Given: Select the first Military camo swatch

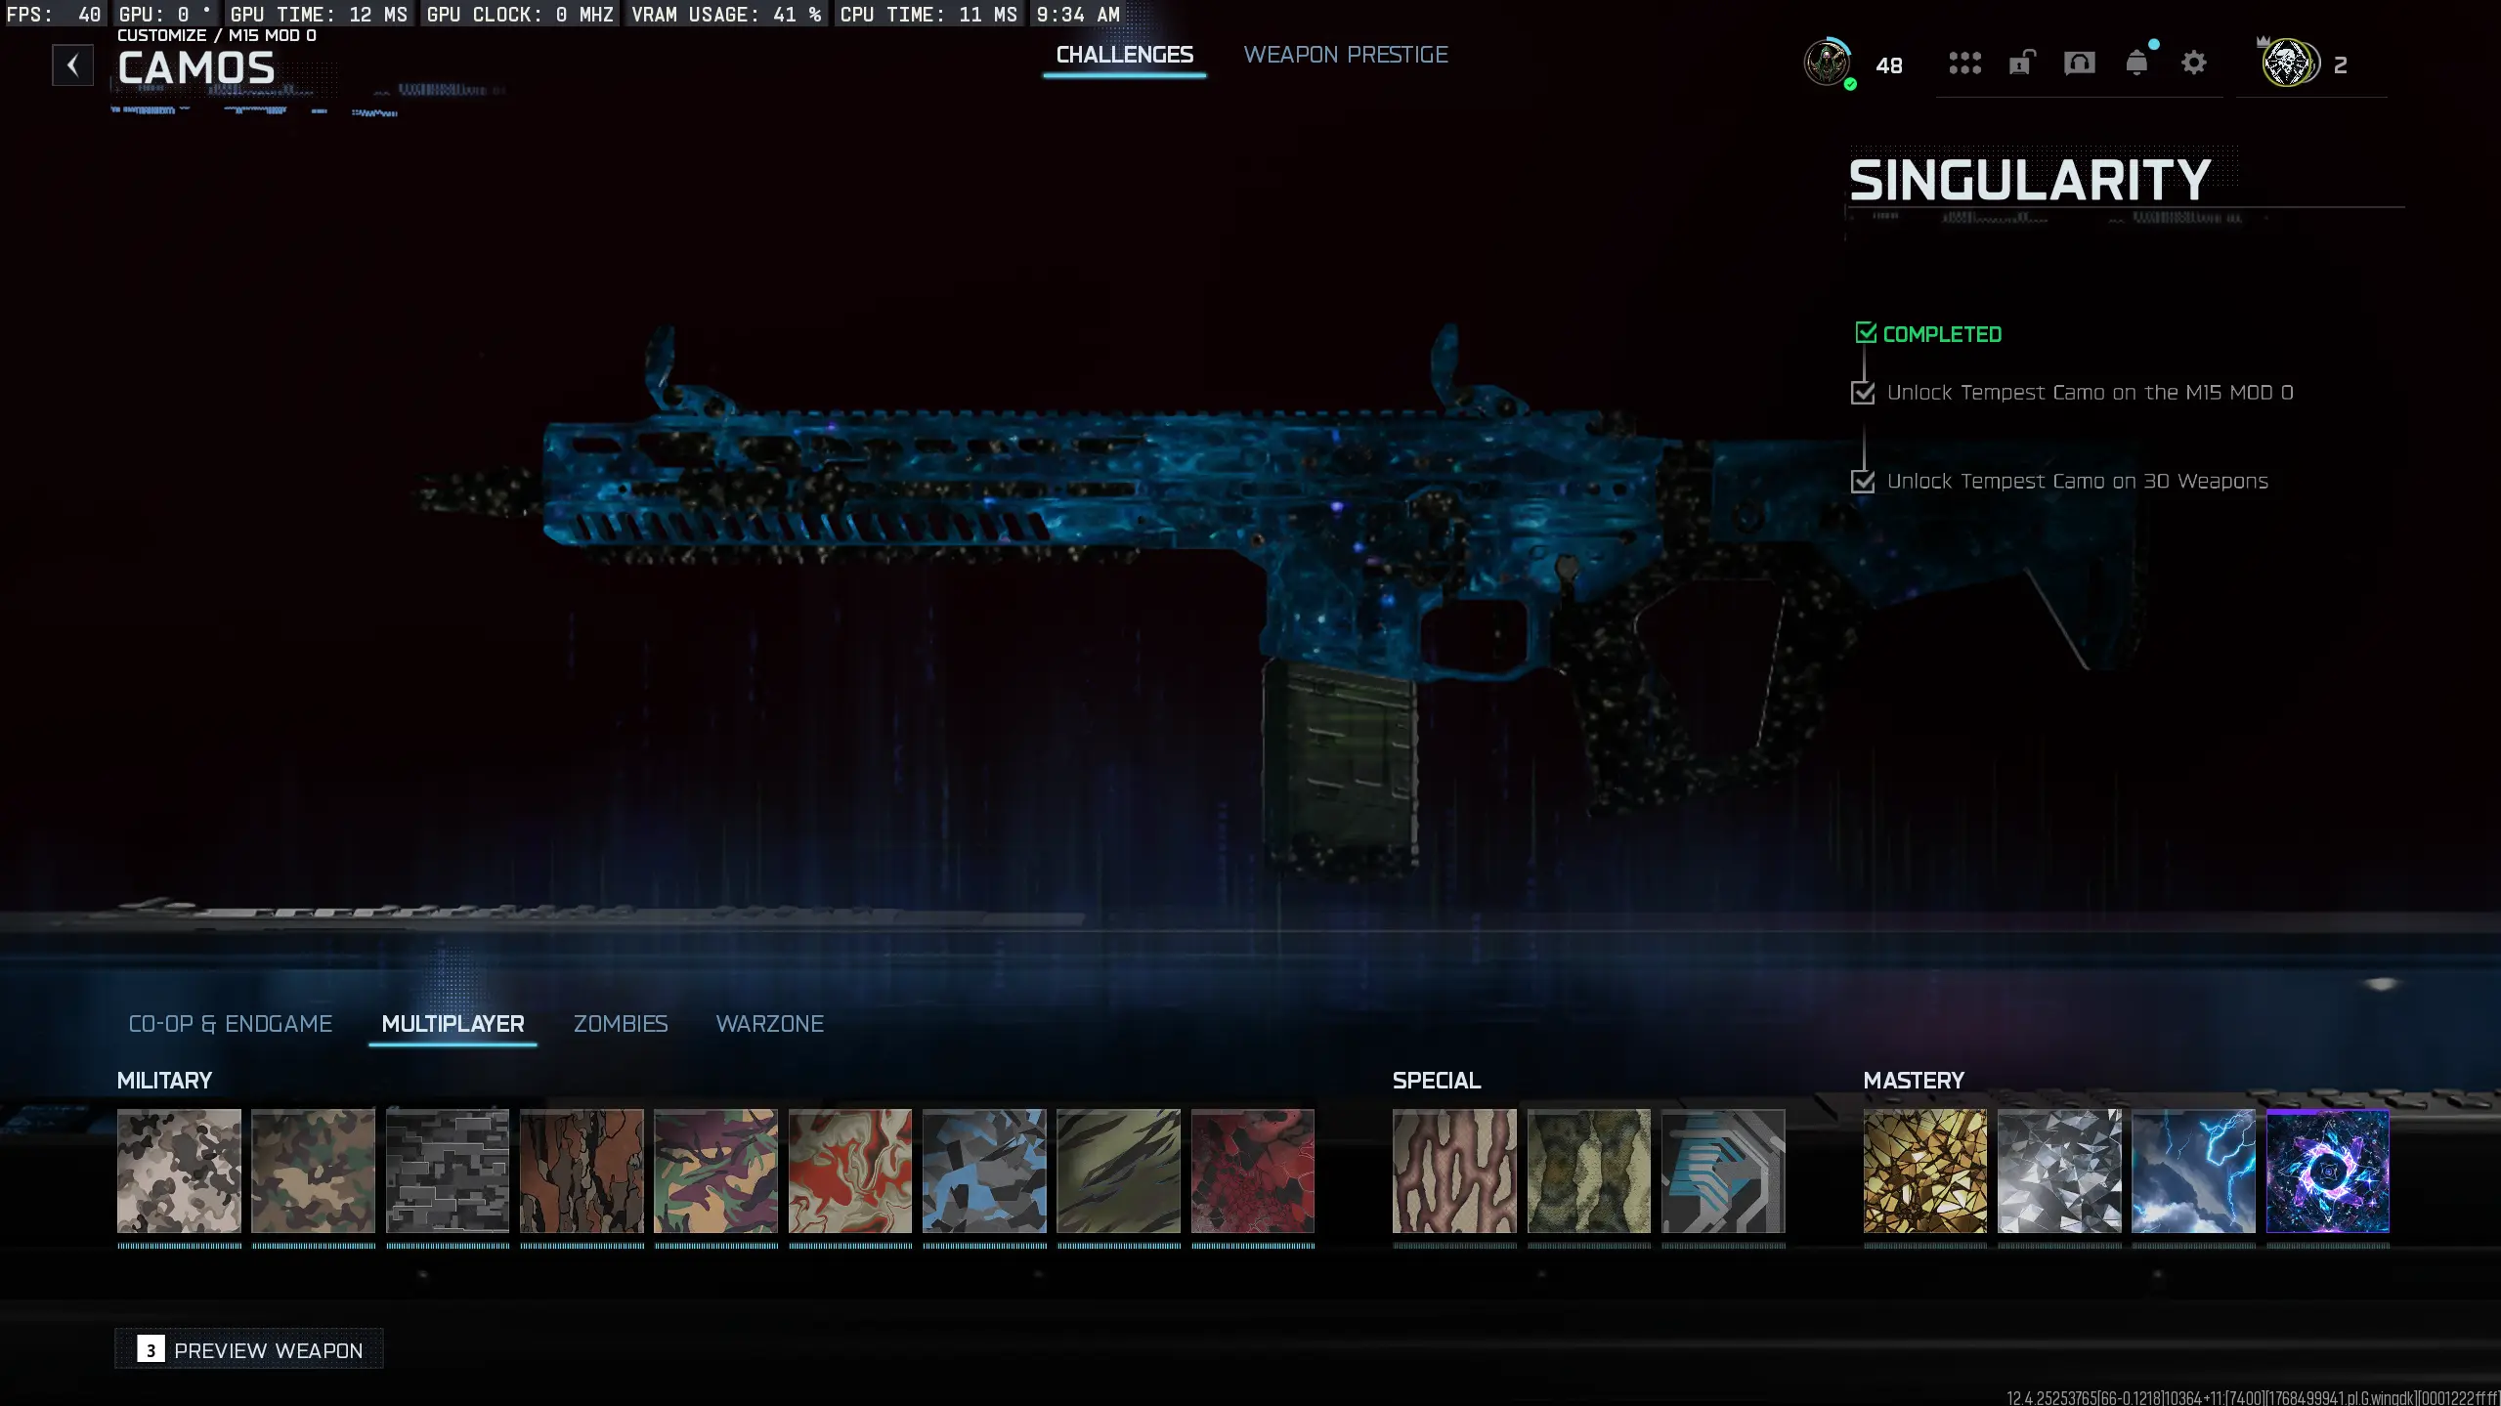Looking at the screenshot, I should click(178, 1171).
